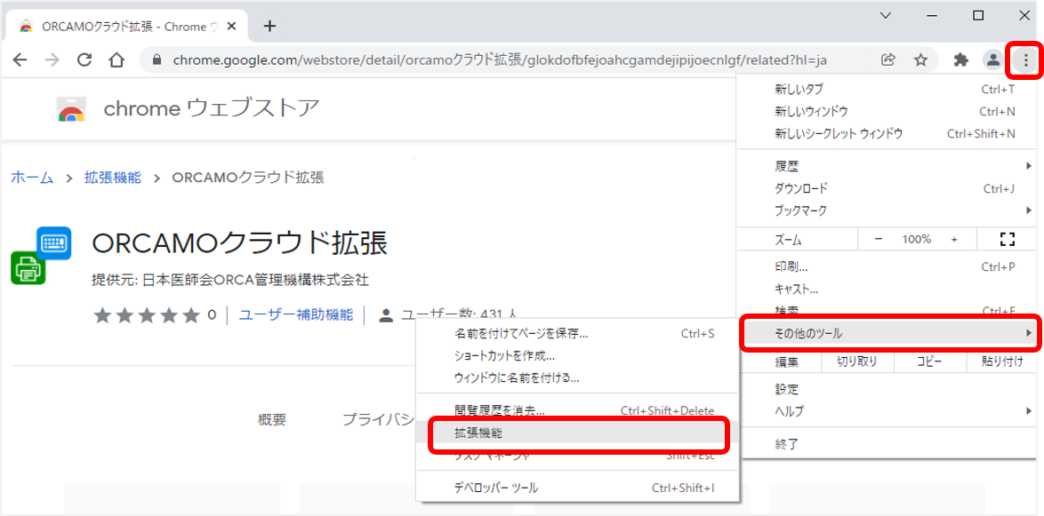
Task: Go back with the back arrow
Action: click(20, 60)
